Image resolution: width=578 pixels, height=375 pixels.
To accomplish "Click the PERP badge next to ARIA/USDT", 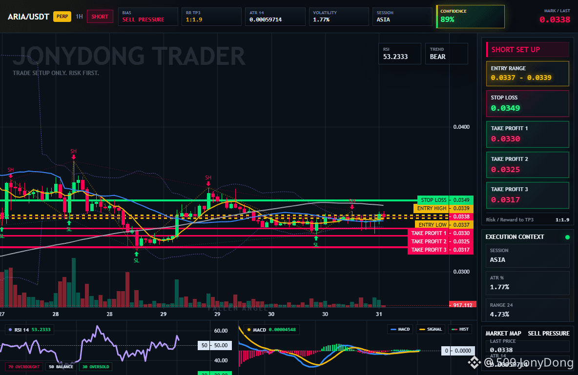I will pyautogui.click(x=62, y=17).
